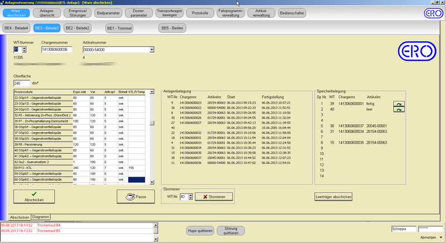Screen dimensions: 446x243
Task: Click the green swap icon for Speicher row 2
Action: (399, 110)
